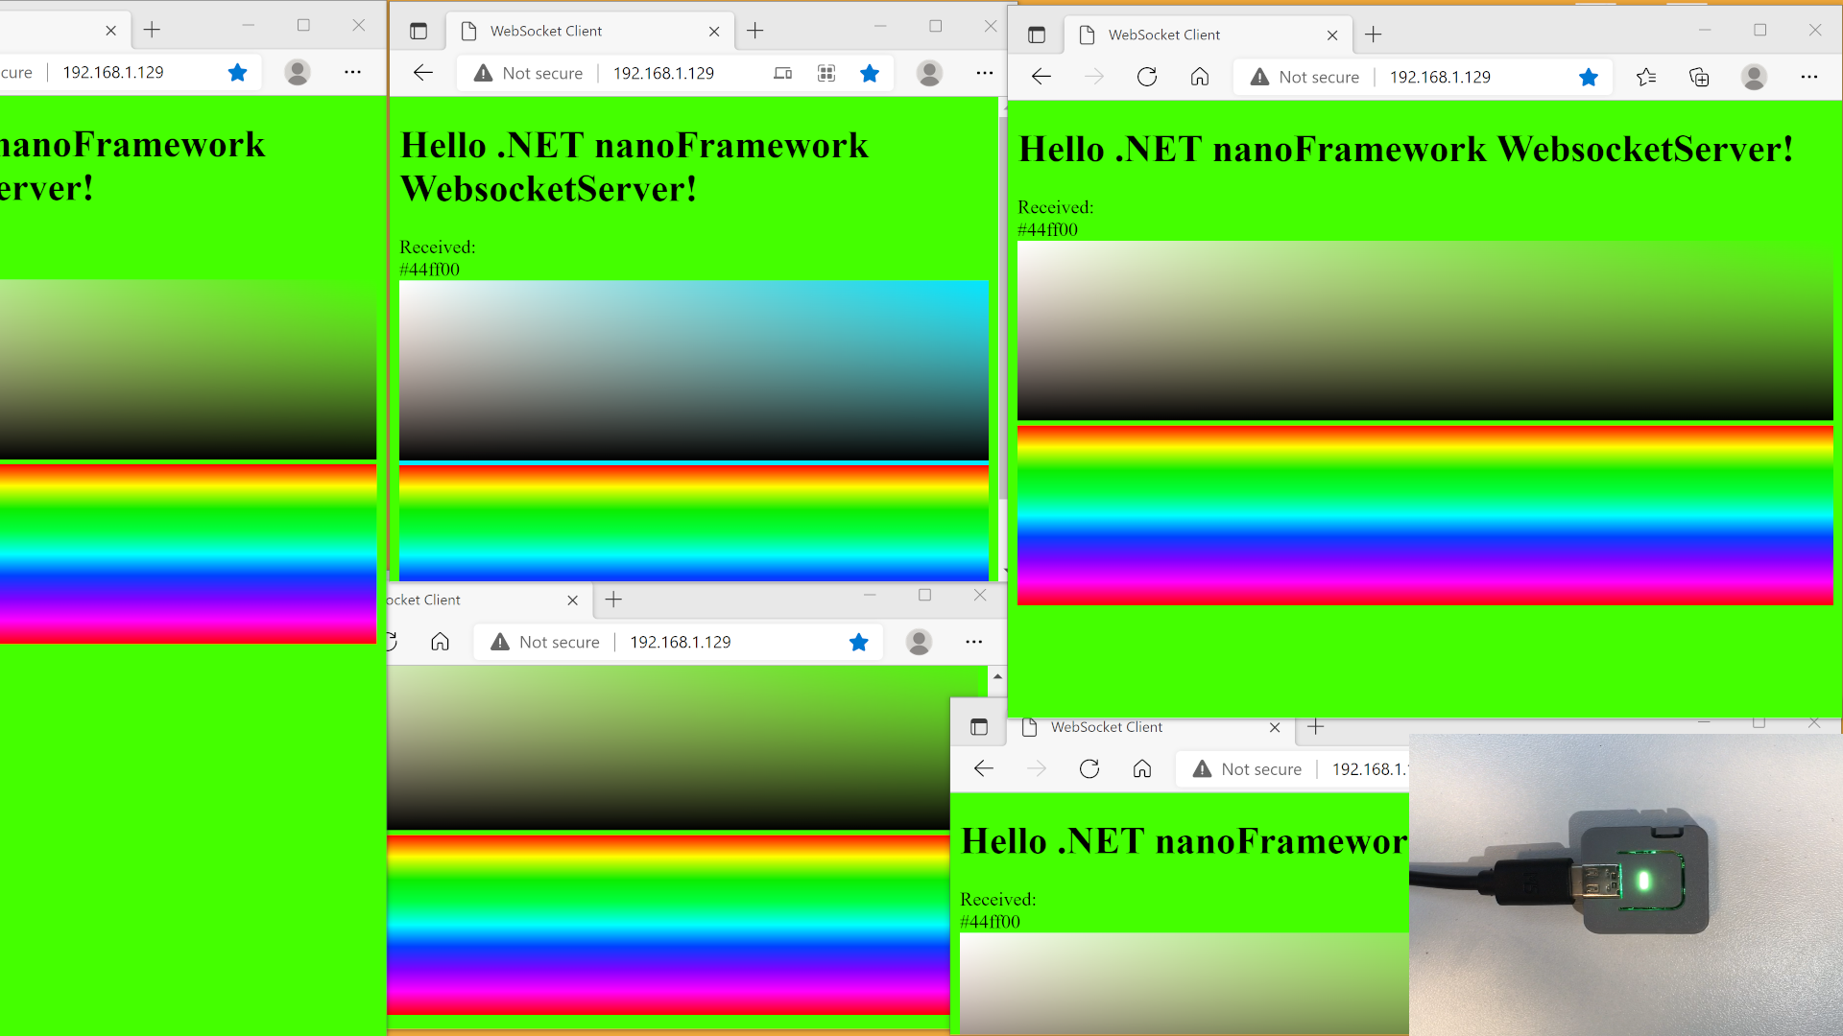Viewport: 1843px width, 1036px height.
Task: Open the profile avatar in the top-middle window
Action: coord(929,73)
